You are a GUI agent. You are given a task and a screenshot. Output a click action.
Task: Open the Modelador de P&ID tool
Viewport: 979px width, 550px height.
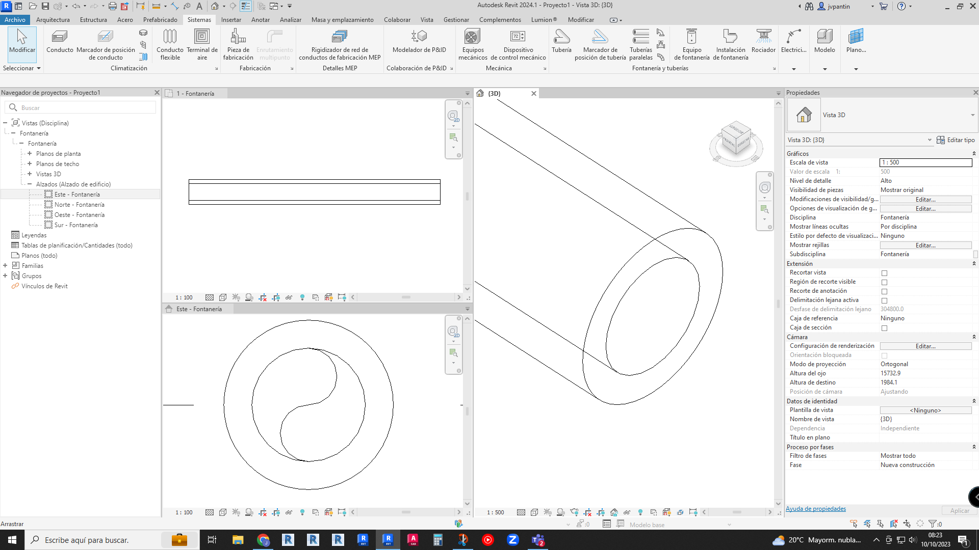[419, 41]
